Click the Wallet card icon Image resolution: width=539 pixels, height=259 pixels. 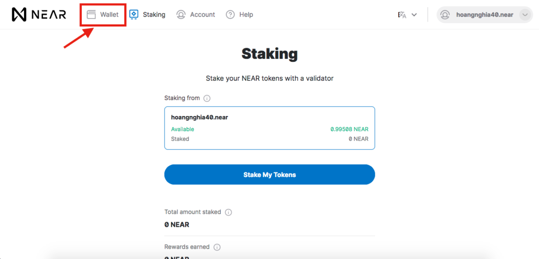[91, 15]
